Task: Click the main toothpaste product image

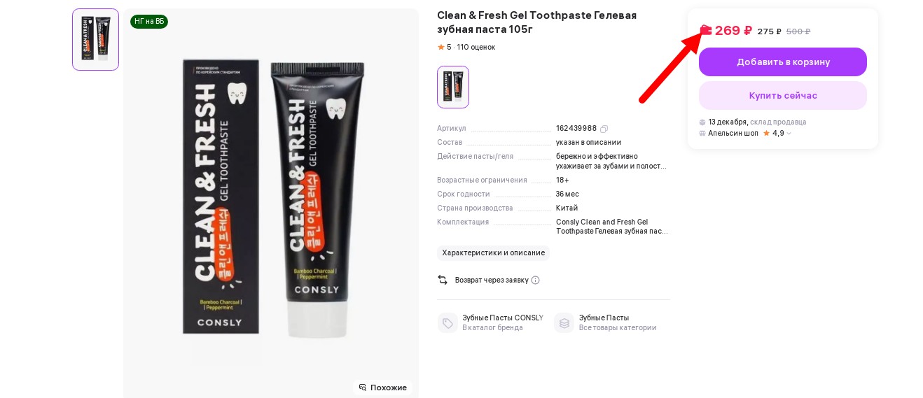Action: coord(271,203)
